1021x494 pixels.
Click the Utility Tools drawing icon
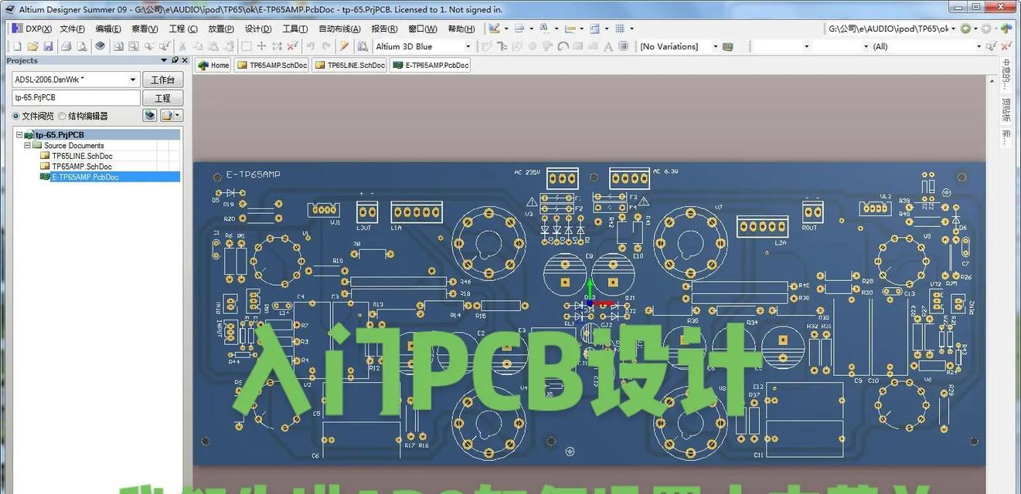[x=494, y=29]
